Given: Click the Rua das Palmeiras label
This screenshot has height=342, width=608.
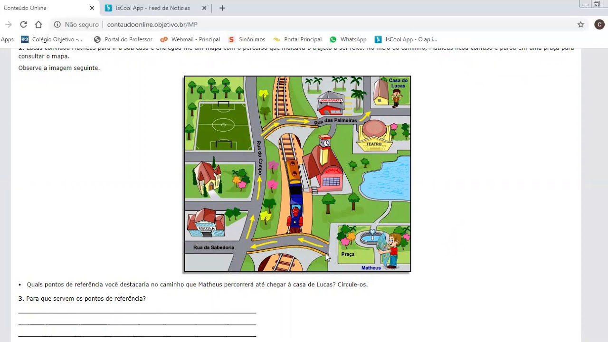Looking at the screenshot, I should click(x=335, y=121).
